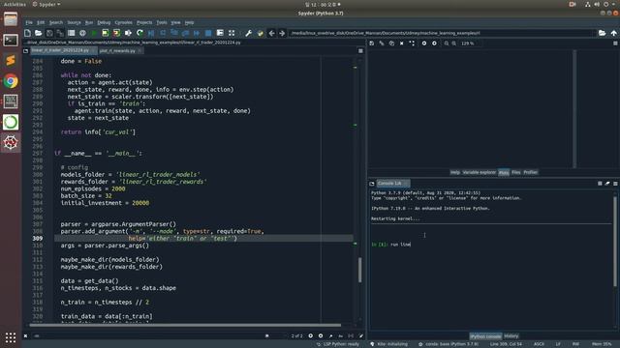Open the Plots pane options menu

point(615,43)
